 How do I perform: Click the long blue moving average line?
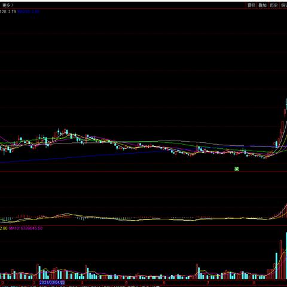point(80,157)
